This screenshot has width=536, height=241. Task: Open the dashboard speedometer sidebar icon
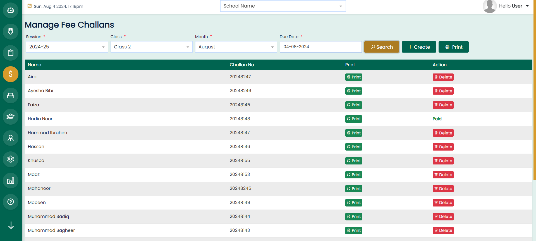11,10
